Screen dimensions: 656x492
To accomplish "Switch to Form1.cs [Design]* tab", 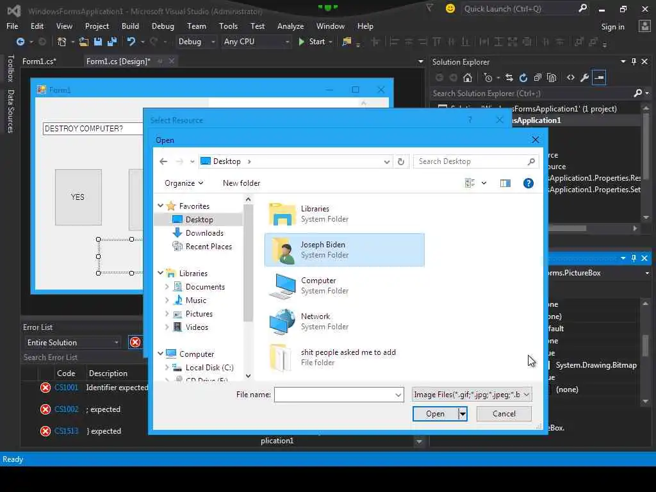I will click(118, 61).
